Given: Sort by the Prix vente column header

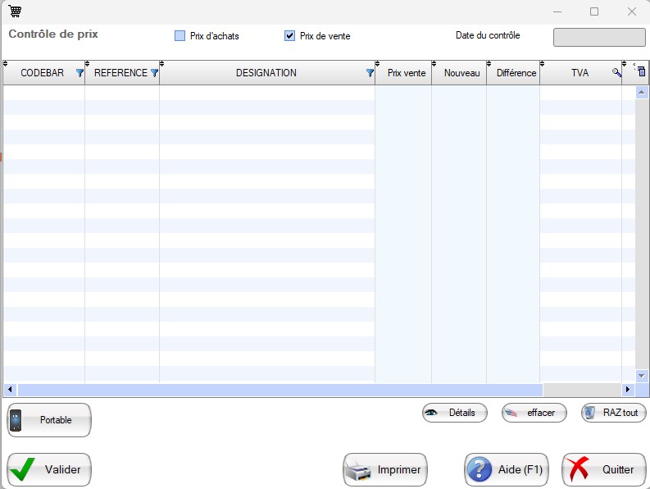Looking at the screenshot, I should click(406, 73).
